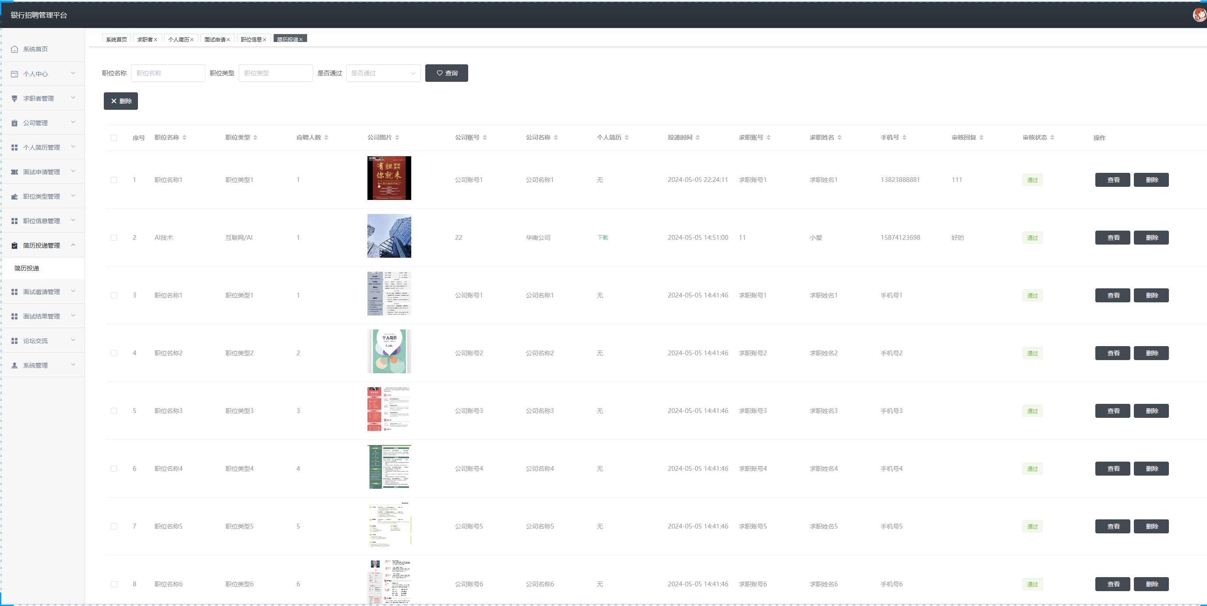Collapse the 简历投递管理 sidebar menu
Image resolution: width=1207 pixels, height=606 pixels.
pyautogui.click(x=73, y=245)
